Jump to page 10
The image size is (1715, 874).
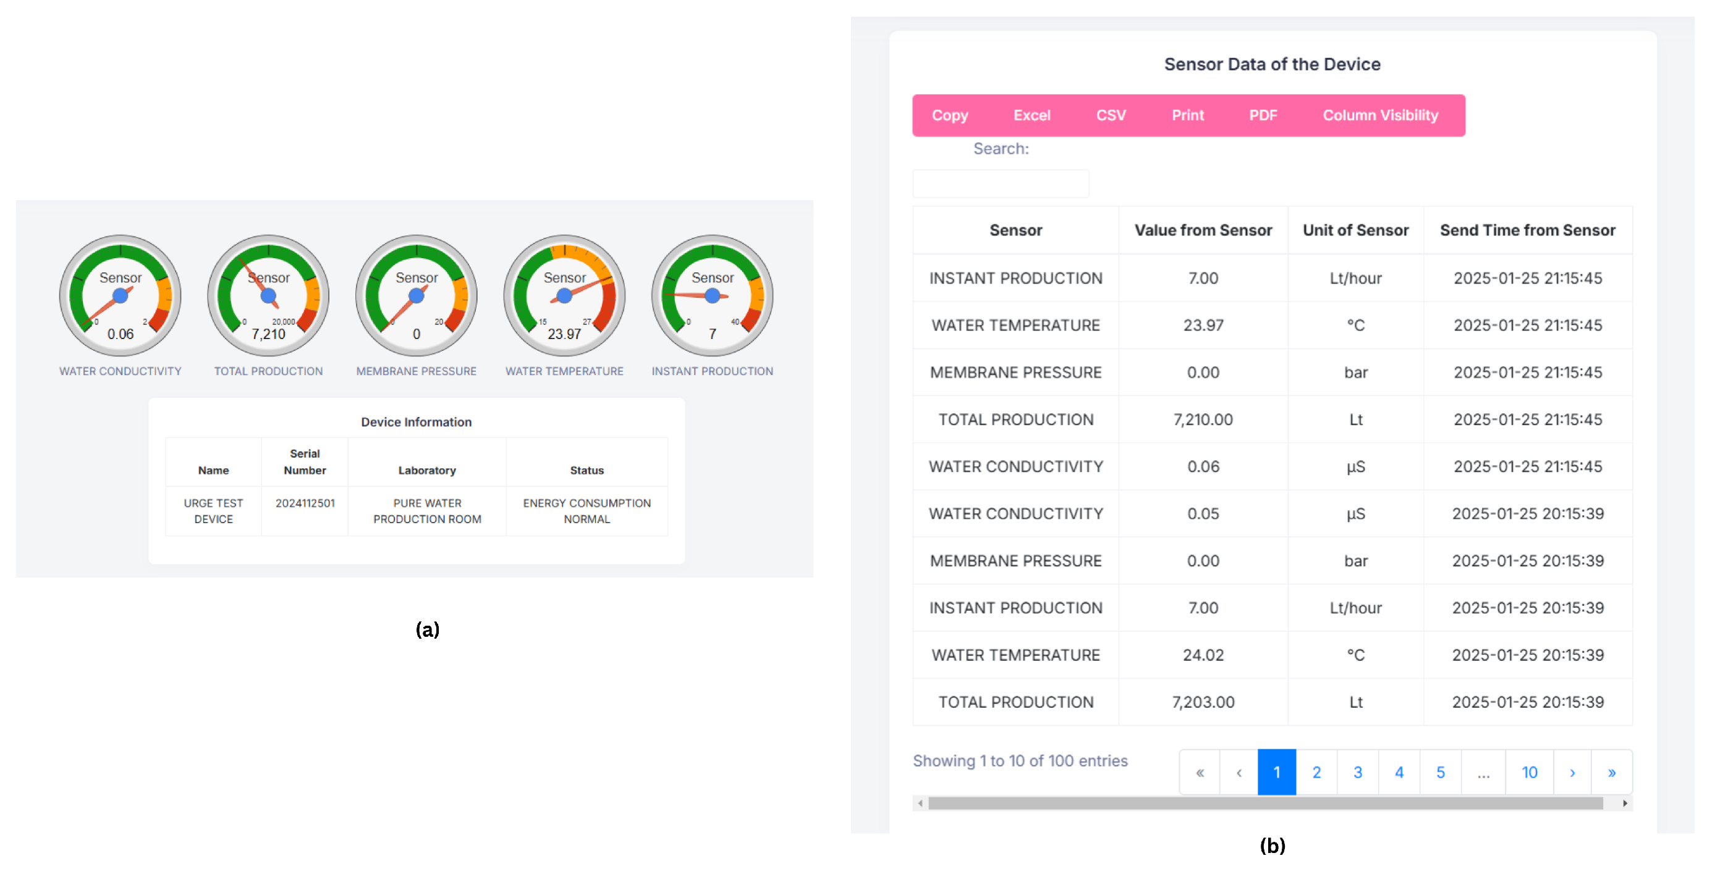1529,772
